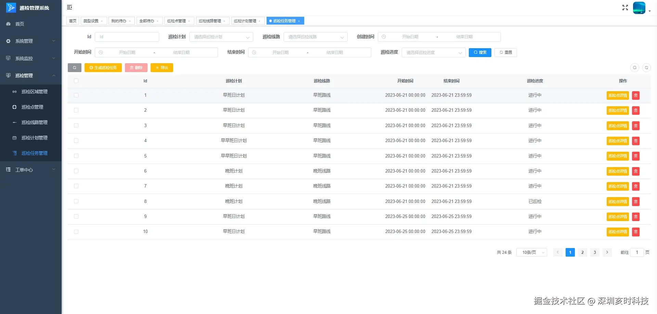Screen dimensions: 657x314
Task: Open the 10条/页 page size dropdown
Action: click(532, 252)
